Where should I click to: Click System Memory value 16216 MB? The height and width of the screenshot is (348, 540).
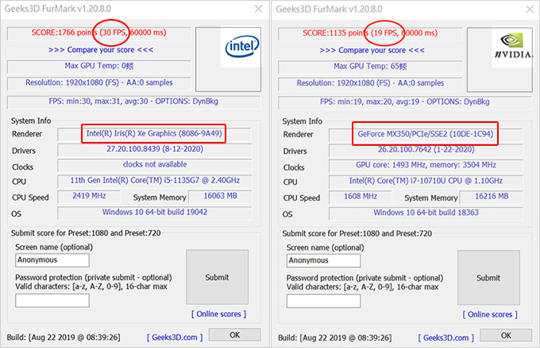pos(492,197)
